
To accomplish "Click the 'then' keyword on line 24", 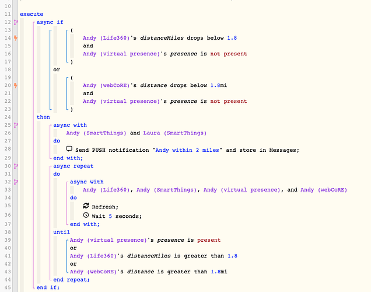I will click(43, 117).
